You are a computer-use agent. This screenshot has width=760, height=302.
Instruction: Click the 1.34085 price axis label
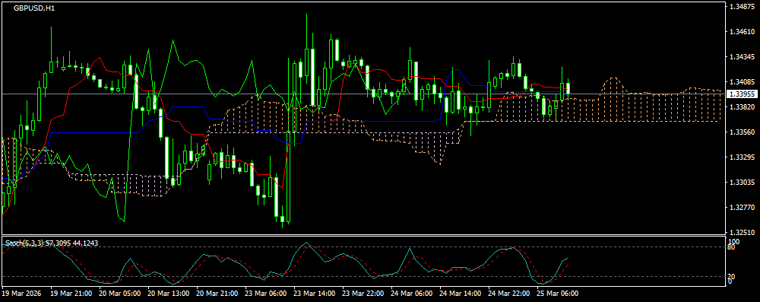[x=742, y=81]
